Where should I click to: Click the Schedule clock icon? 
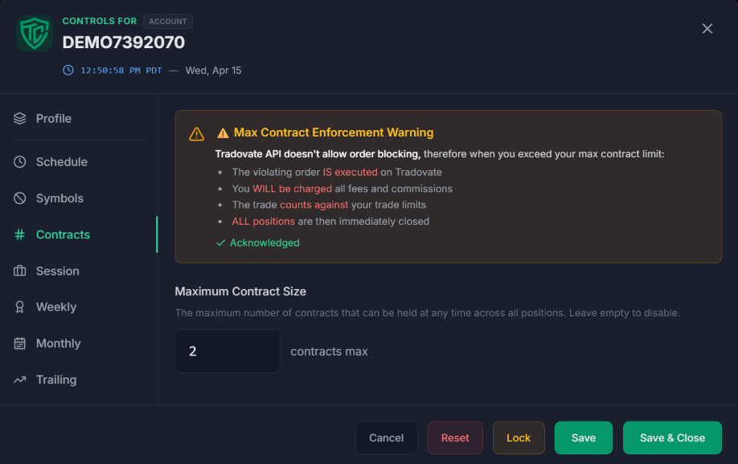20,162
